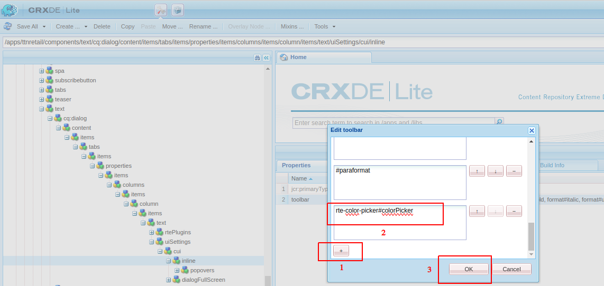Click the tools icon in the CRXDE header
This screenshot has height=286, width=604.
tap(161, 10)
